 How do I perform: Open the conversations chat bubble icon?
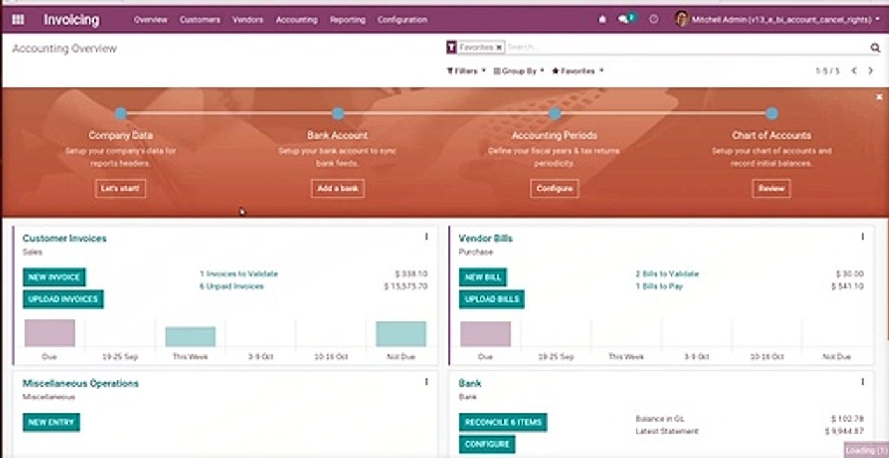click(x=625, y=19)
